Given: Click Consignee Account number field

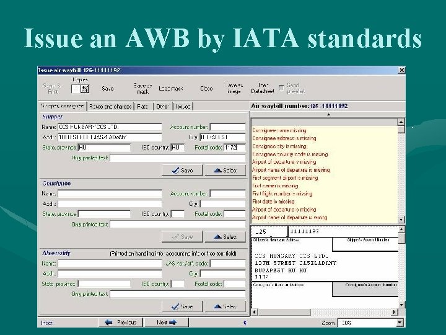Looking at the screenshot, I should [227, 194].
